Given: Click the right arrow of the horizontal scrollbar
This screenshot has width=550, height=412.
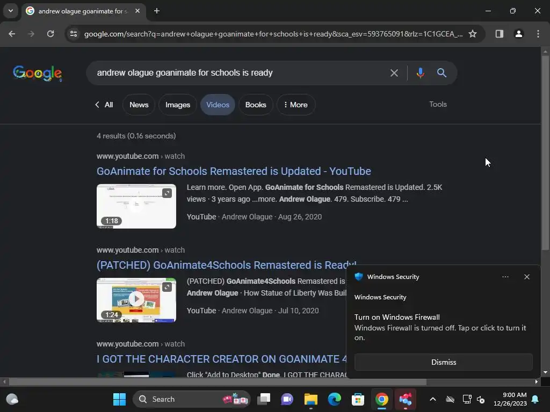Looking at the screenshot, I should [537, 382].
